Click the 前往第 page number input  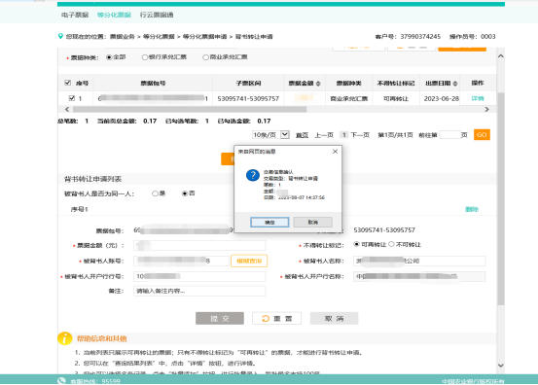[x=450, y=135]
